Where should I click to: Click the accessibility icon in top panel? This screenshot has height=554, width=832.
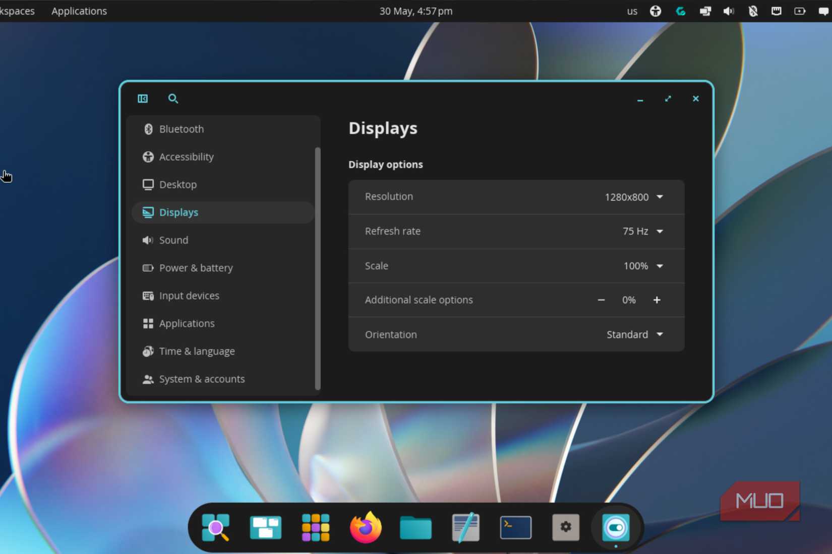[x=656, y=11]
